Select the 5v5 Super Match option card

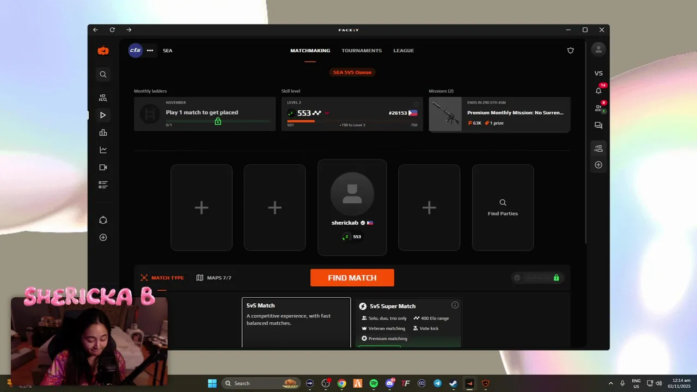coord(408,322)
